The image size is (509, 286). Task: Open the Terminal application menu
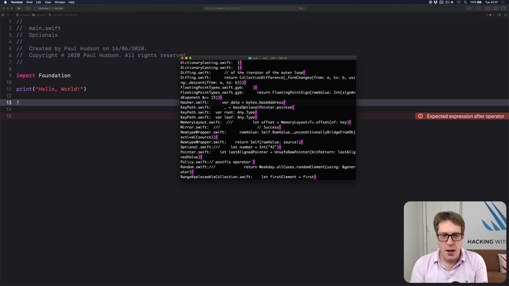[x=16, y=2]
